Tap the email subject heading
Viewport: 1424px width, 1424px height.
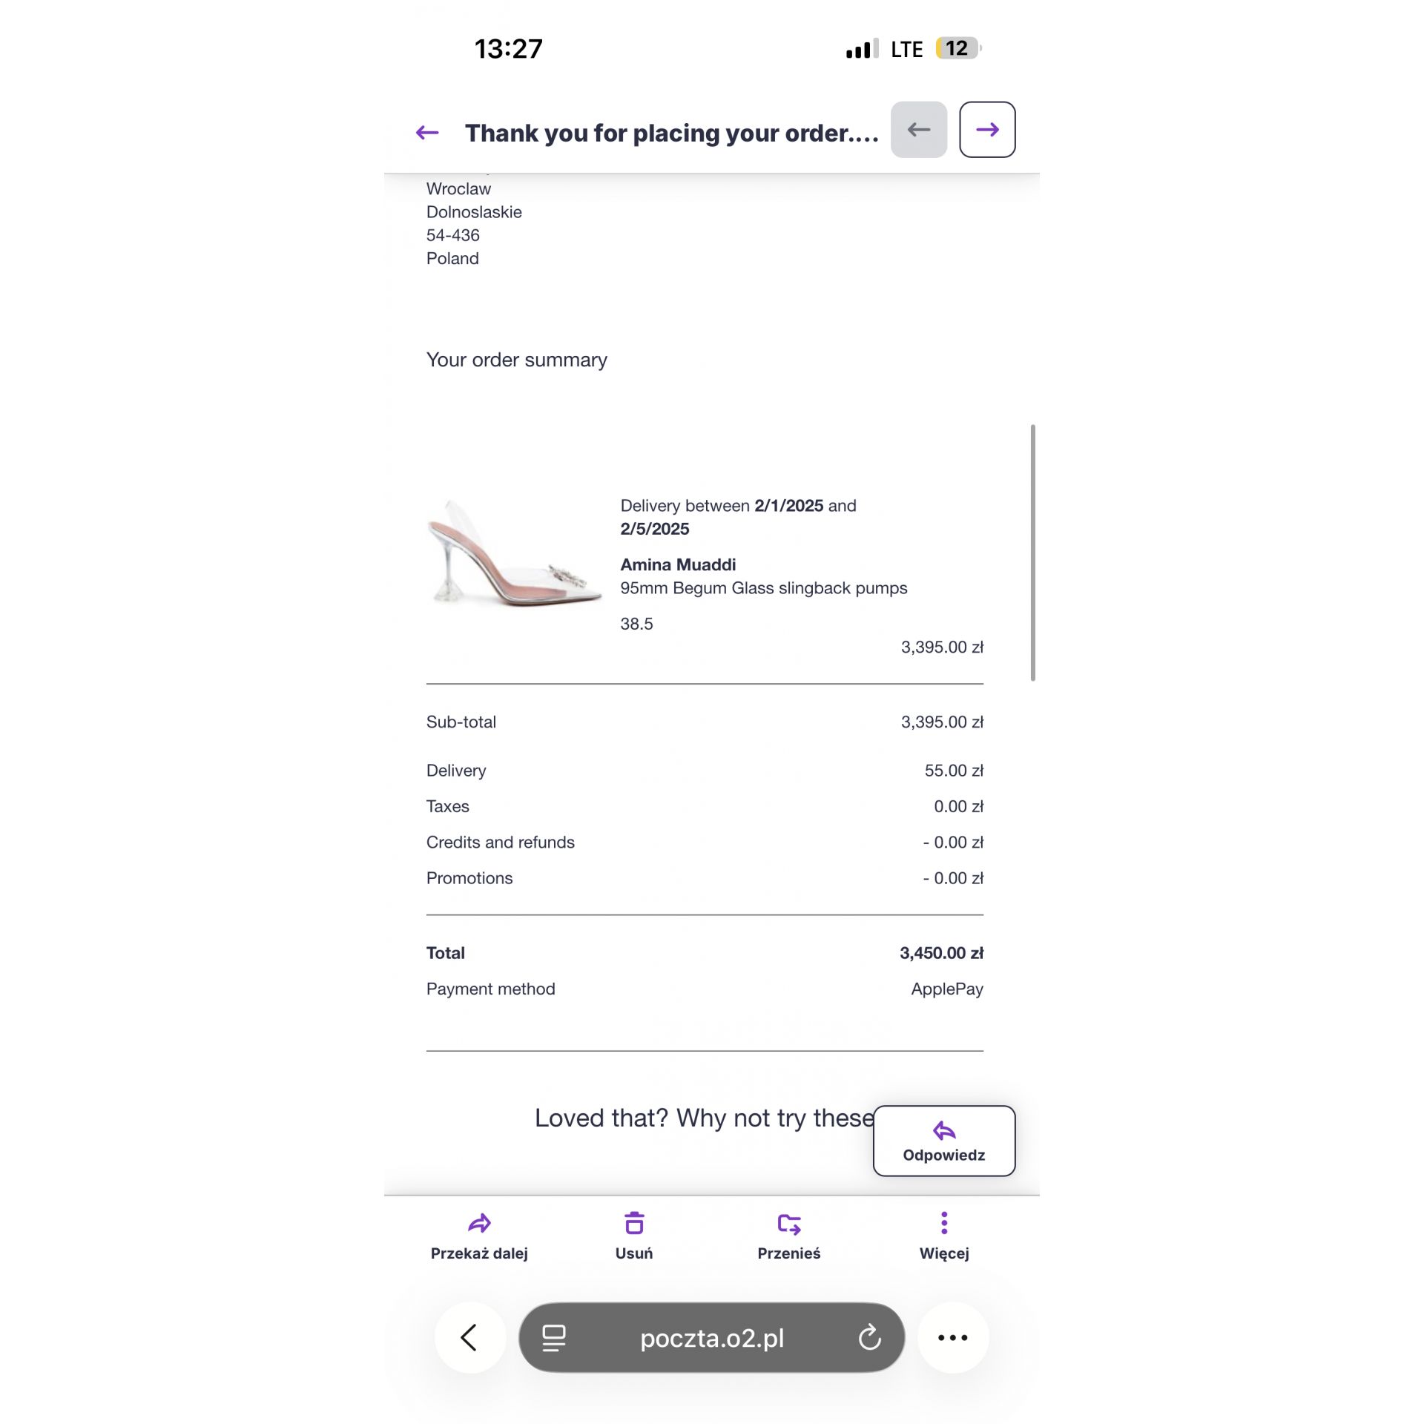pos(671,133)
